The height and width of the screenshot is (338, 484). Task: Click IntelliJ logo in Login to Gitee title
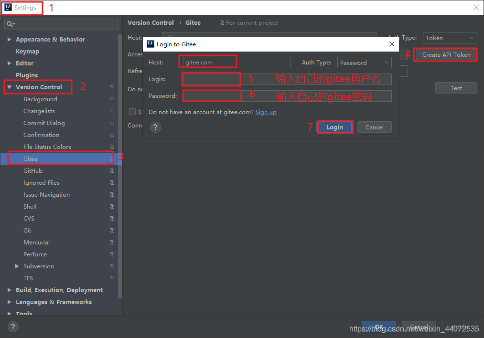coord(151,44)
